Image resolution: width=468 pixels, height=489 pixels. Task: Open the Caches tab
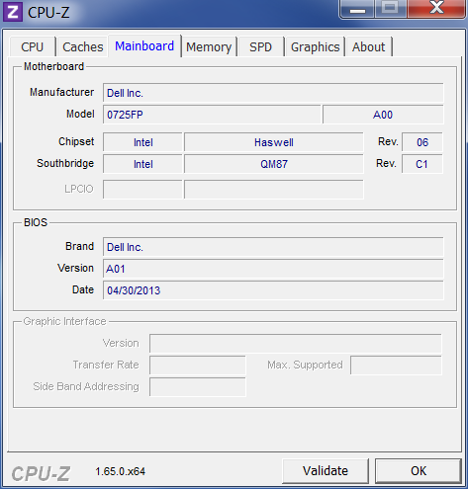[82, 46]
